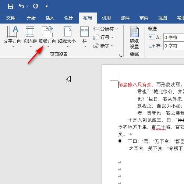Click the 纸张方向 orientation icon
Screen dimensions: 184x184
(47, 32)
